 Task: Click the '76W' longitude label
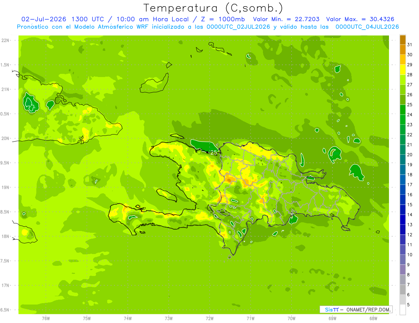pos(46,318)
